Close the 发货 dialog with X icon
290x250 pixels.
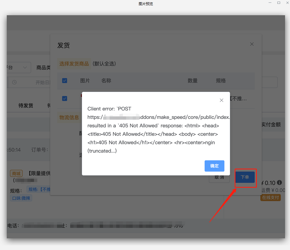252,44
